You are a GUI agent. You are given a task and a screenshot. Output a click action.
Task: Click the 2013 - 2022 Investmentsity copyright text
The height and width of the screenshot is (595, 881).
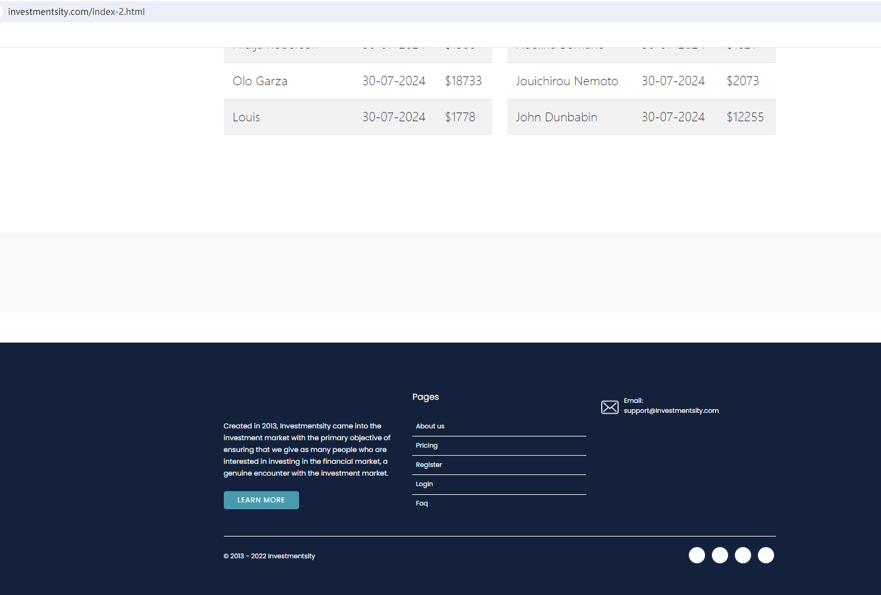pos(270,556)
